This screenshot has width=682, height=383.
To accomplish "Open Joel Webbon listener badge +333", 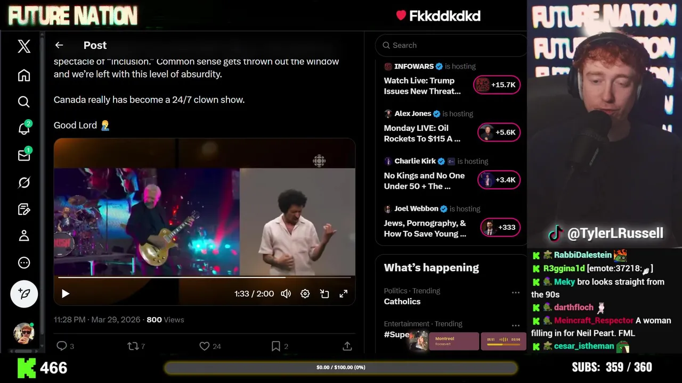I will pos(500,227).
